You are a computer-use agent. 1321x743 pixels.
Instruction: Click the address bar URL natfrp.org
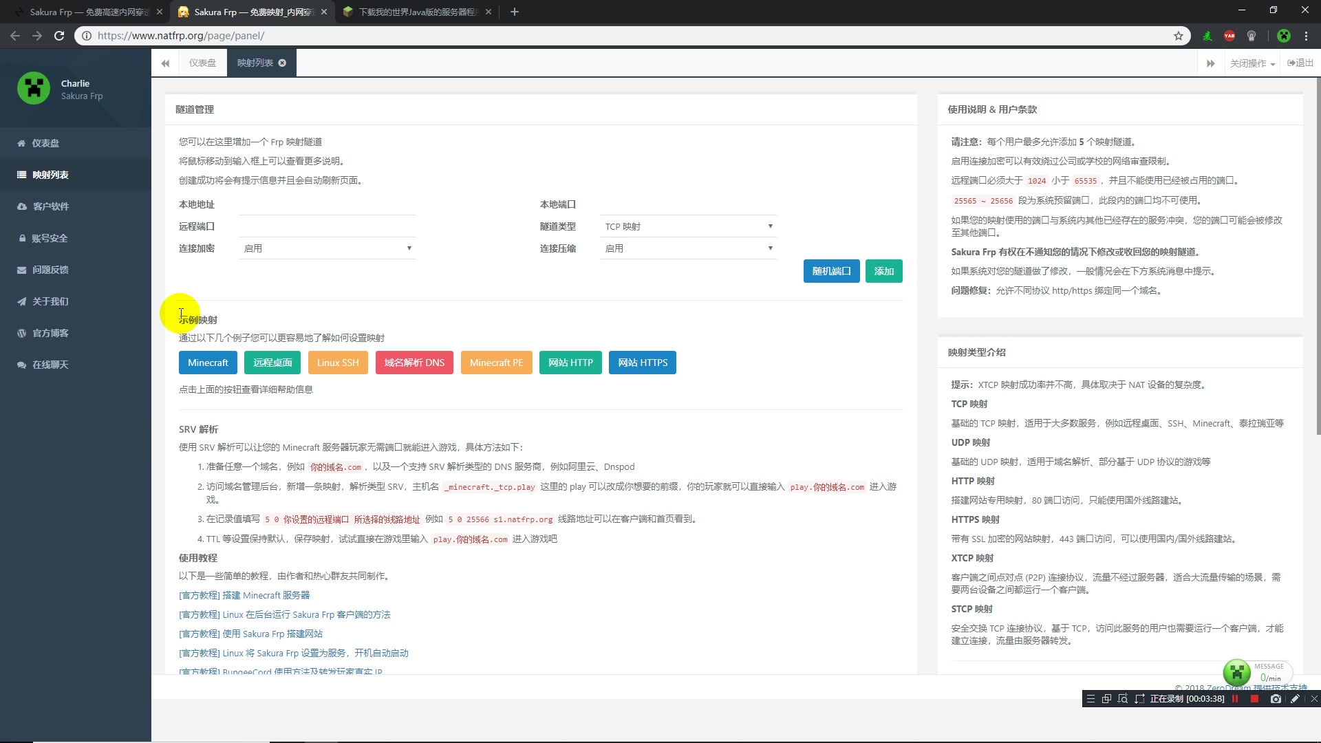(181, 36)
